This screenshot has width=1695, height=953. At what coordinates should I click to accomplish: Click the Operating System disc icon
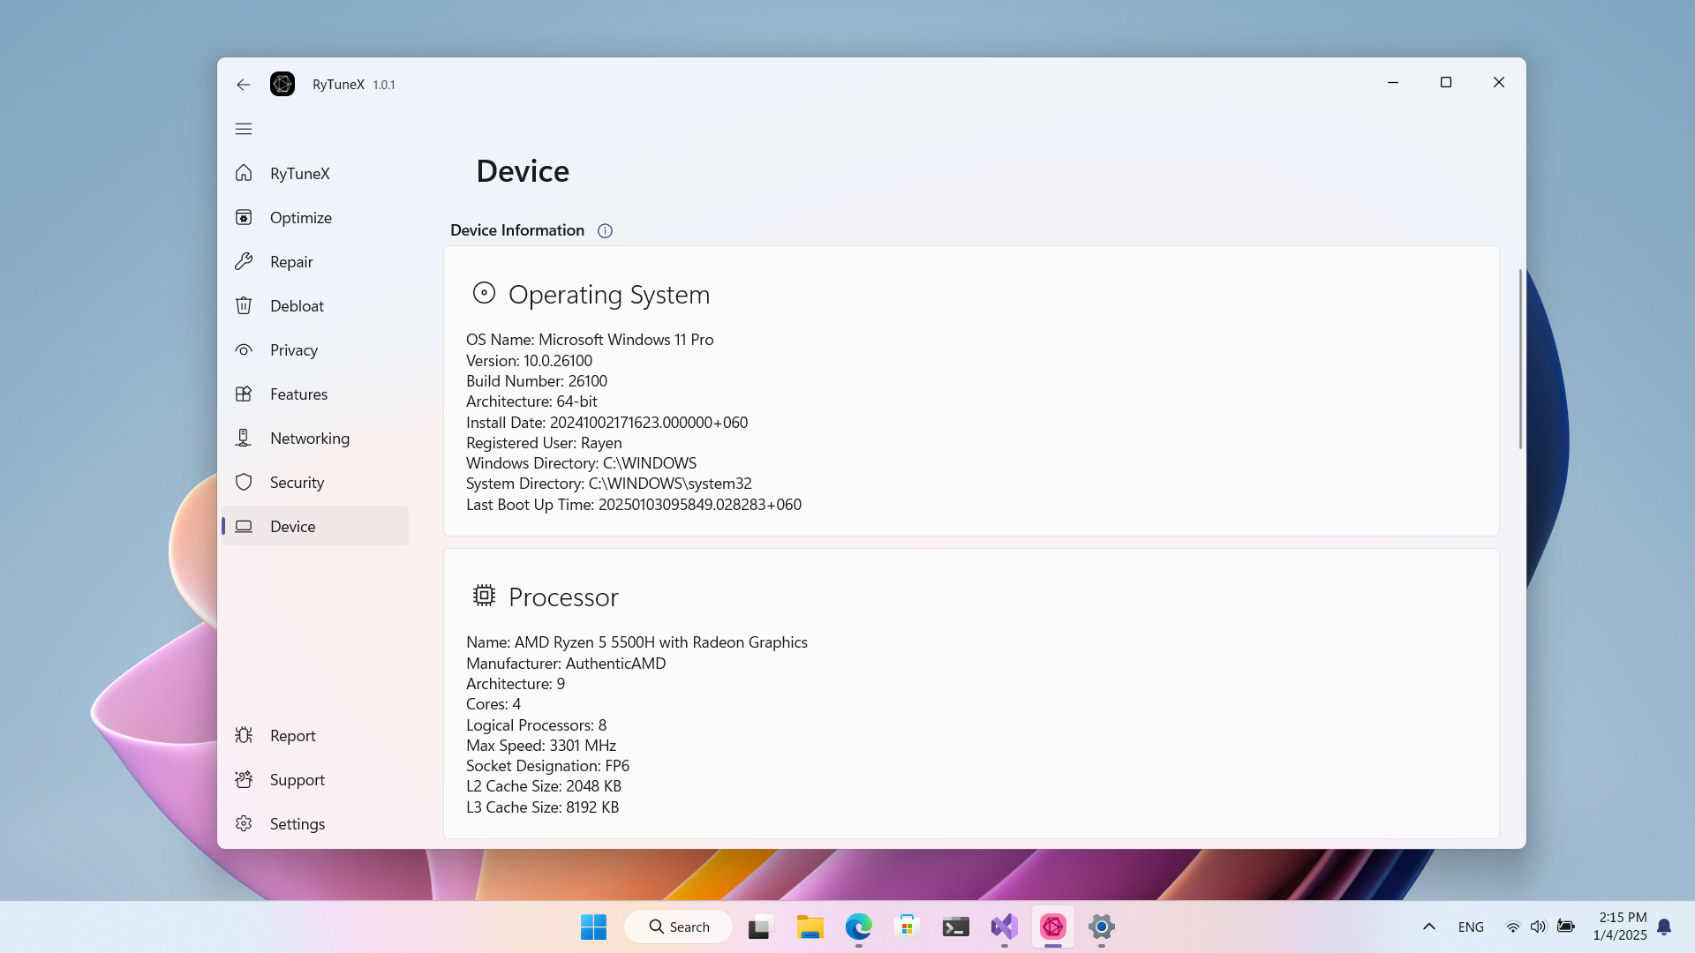click(x=484, y=293)
